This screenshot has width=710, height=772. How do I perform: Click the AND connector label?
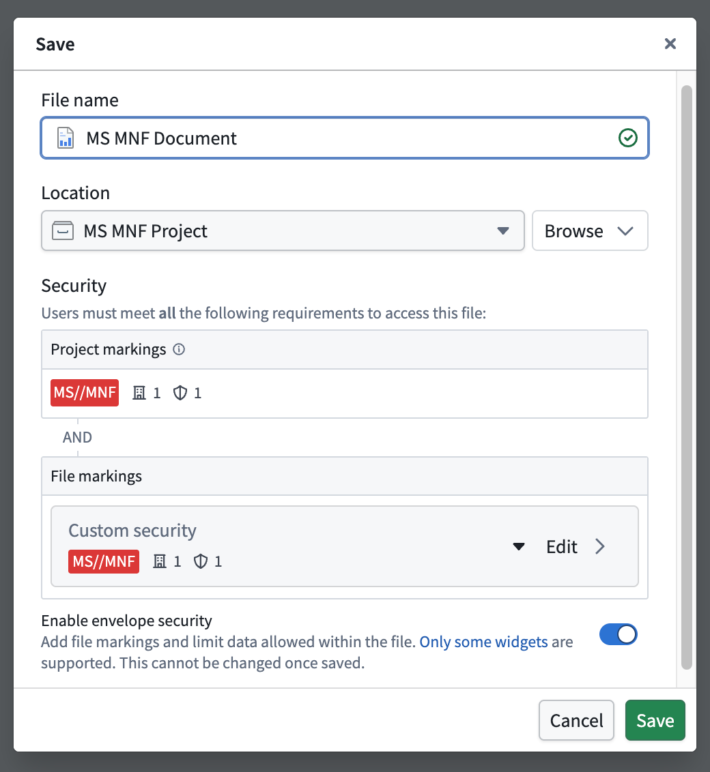pyautogui.click(x=77, y=437)
